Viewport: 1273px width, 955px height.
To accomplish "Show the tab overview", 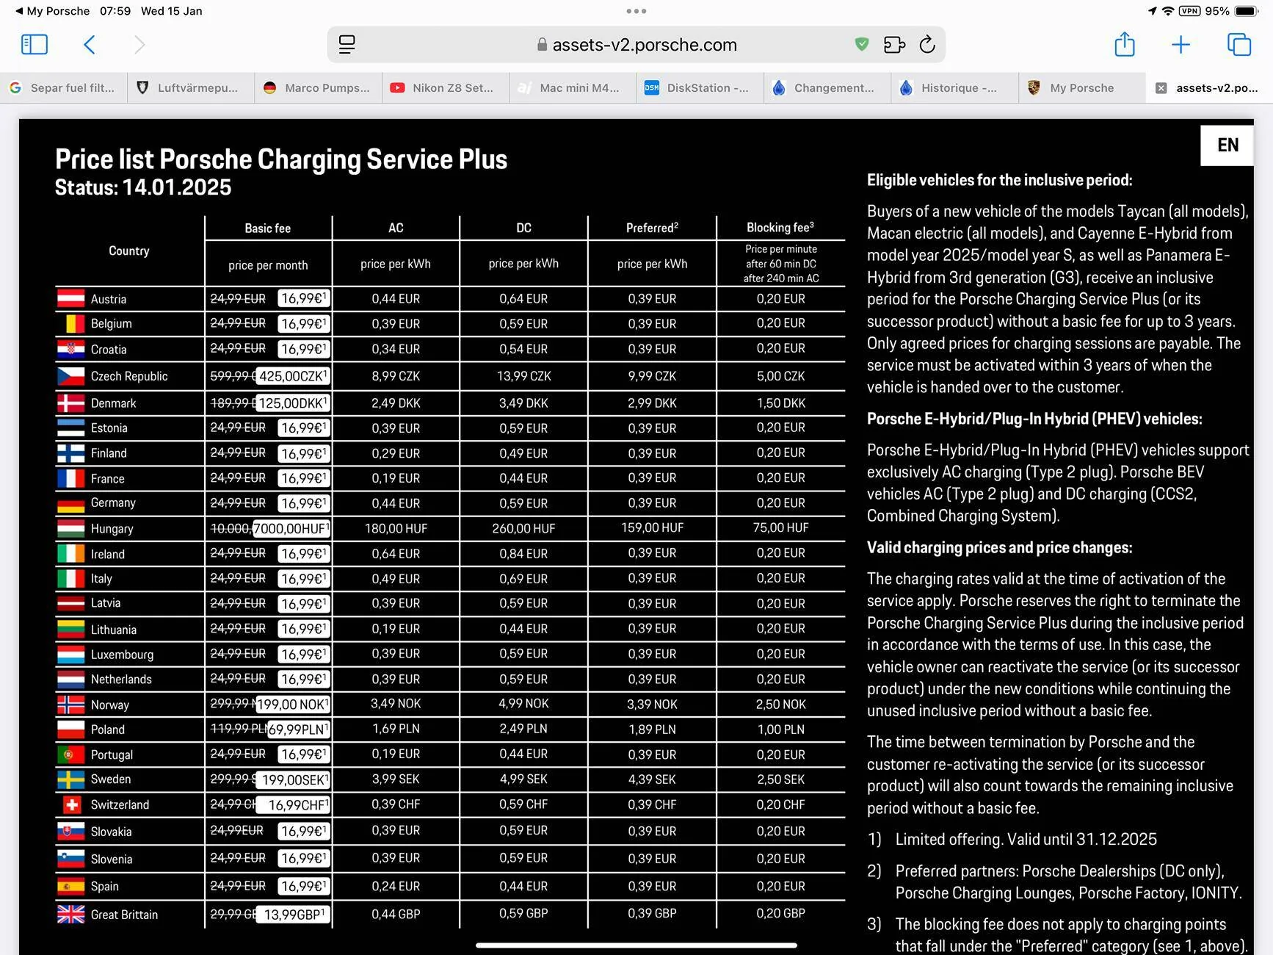I will pos(1239,45).
